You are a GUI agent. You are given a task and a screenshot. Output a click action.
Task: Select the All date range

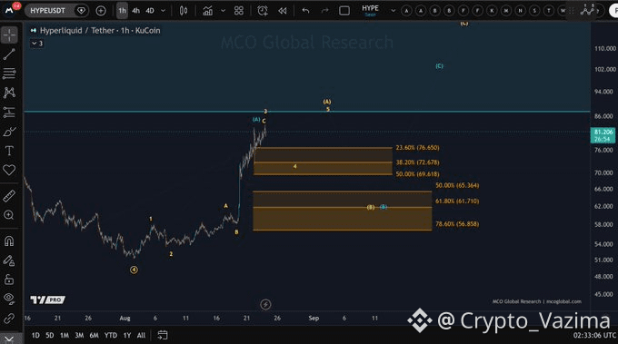tap(141, 335)
